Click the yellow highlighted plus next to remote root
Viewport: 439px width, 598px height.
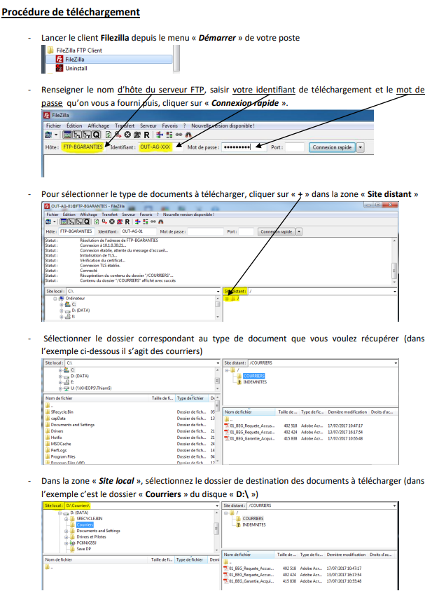(x=227, y=299)
